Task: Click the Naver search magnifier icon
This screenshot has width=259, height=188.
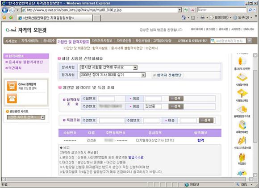Action: pos(250,10)
